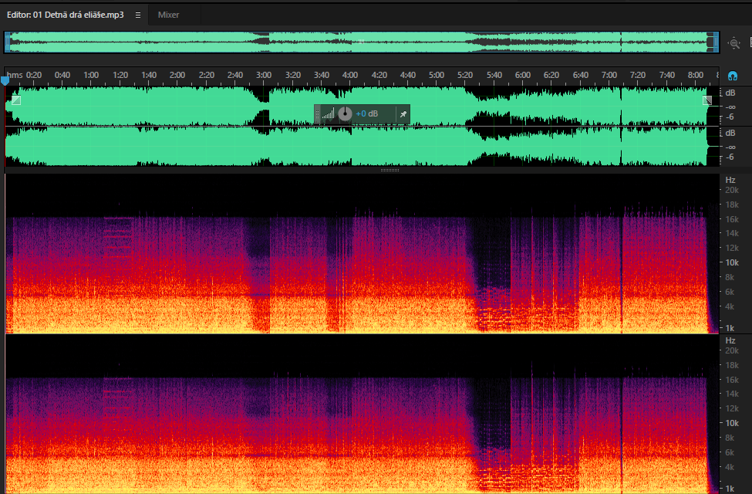Image resolution: width=752 pixels, height=494 pixels.
Task: Click the hms time format label
Action: (x=15, y=75)
